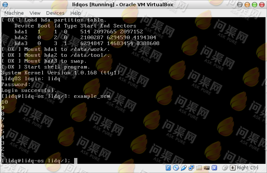Click the network adapters icon
Screen dimensions: 267x173
coord(191,168)
